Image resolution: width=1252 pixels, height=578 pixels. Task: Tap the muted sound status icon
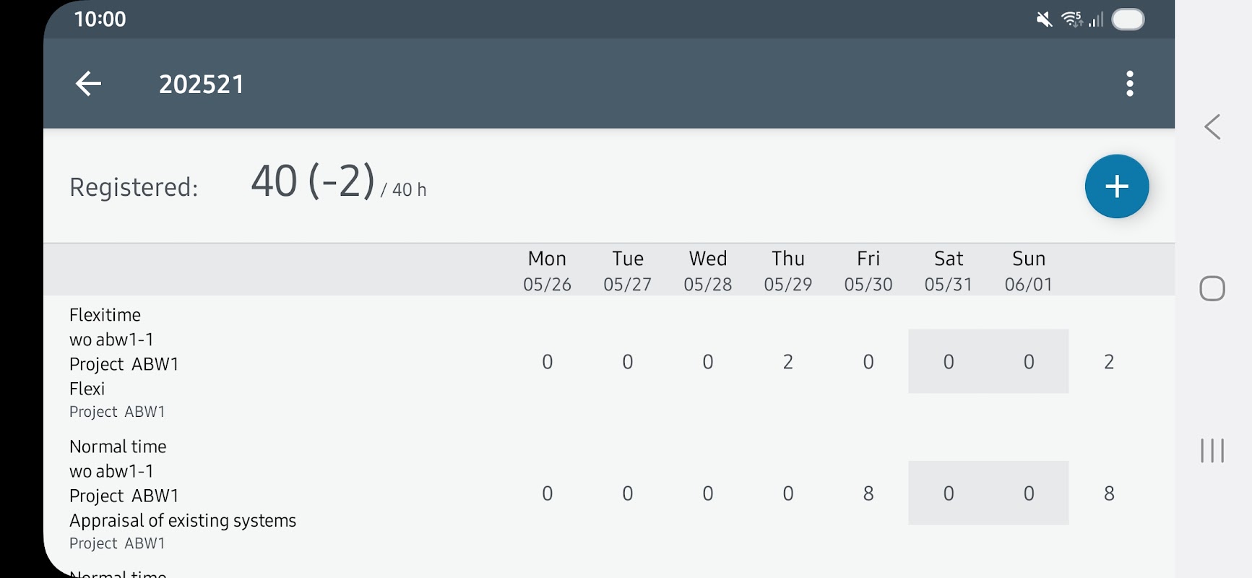[x=1044, y=20]
